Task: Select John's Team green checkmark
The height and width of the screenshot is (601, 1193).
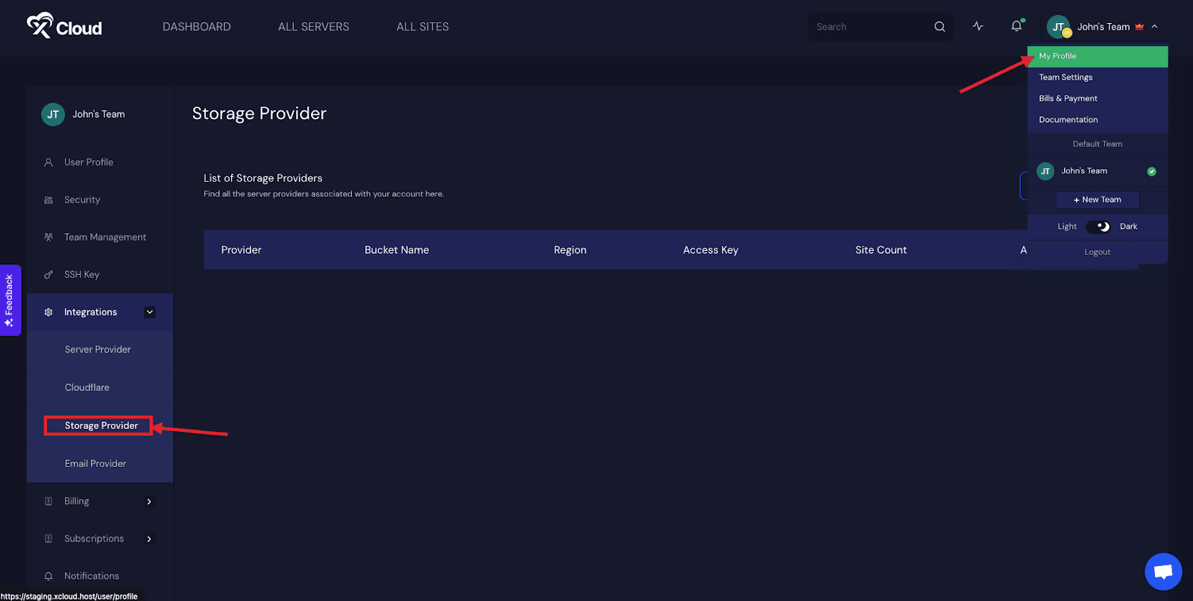Action: pos(1151,171)
